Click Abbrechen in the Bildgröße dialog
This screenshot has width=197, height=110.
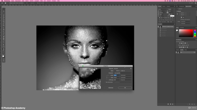(x=111, y=88)
